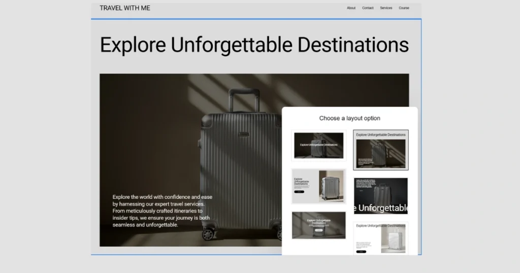This screenshot has width=520, height=273.
Task: Click the black button in split layout thumbnail
Action: pyautogui.click(x=299, y=192)
